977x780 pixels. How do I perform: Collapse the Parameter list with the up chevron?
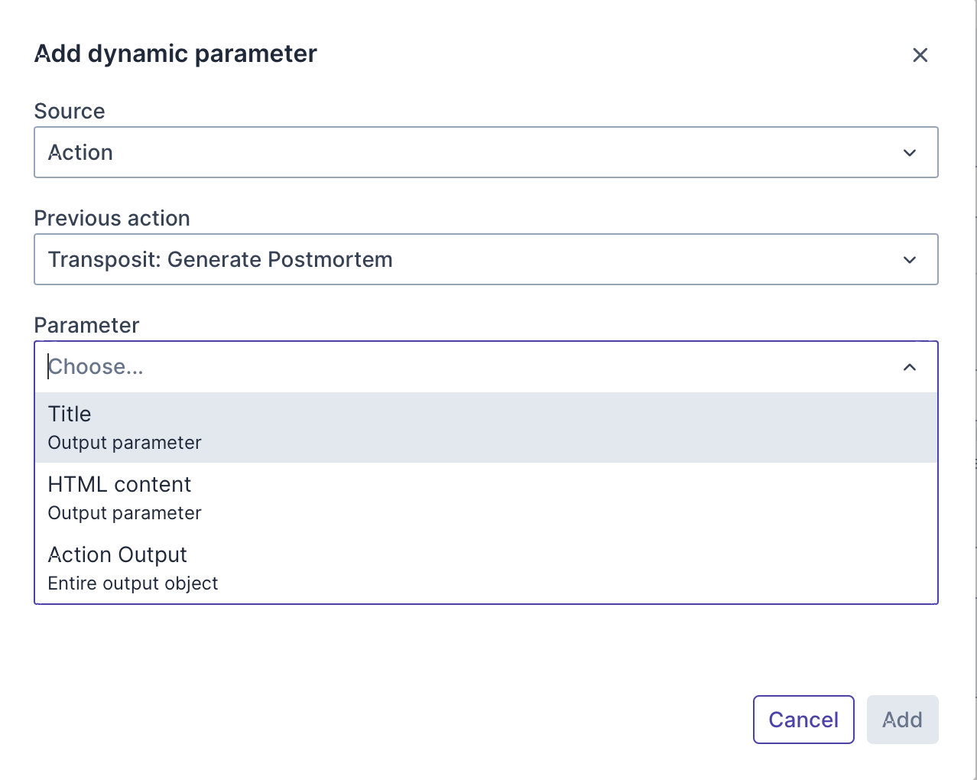pos(910,368)
